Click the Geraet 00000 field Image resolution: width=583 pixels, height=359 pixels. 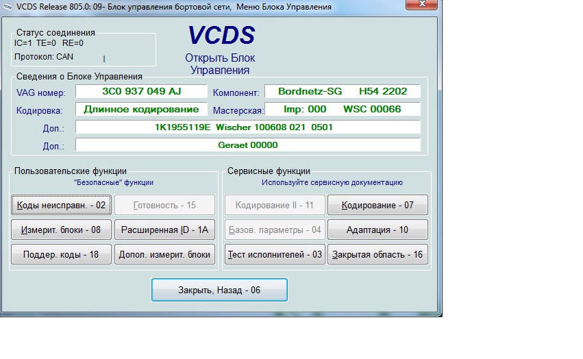point(247,145)
